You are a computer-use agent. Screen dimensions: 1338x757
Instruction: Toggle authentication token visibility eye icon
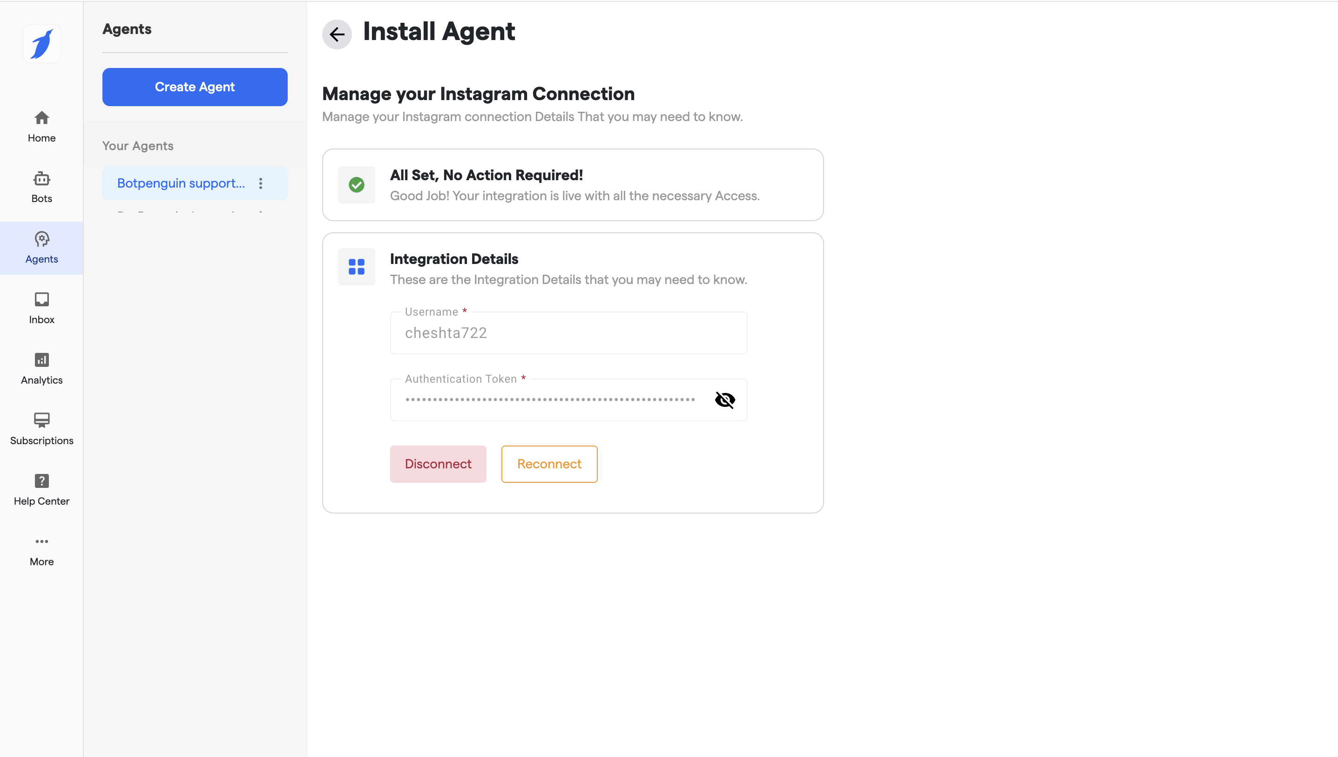(724, 400)
